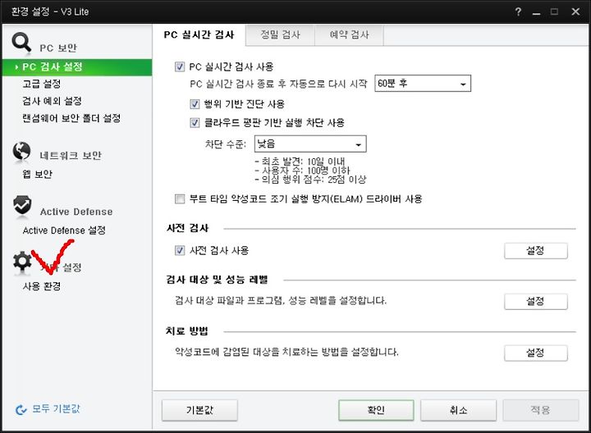Image resolution: width=591 pixels, height=433 pixels.
Task: Click the 확인 button
Action: coord(376,410)
